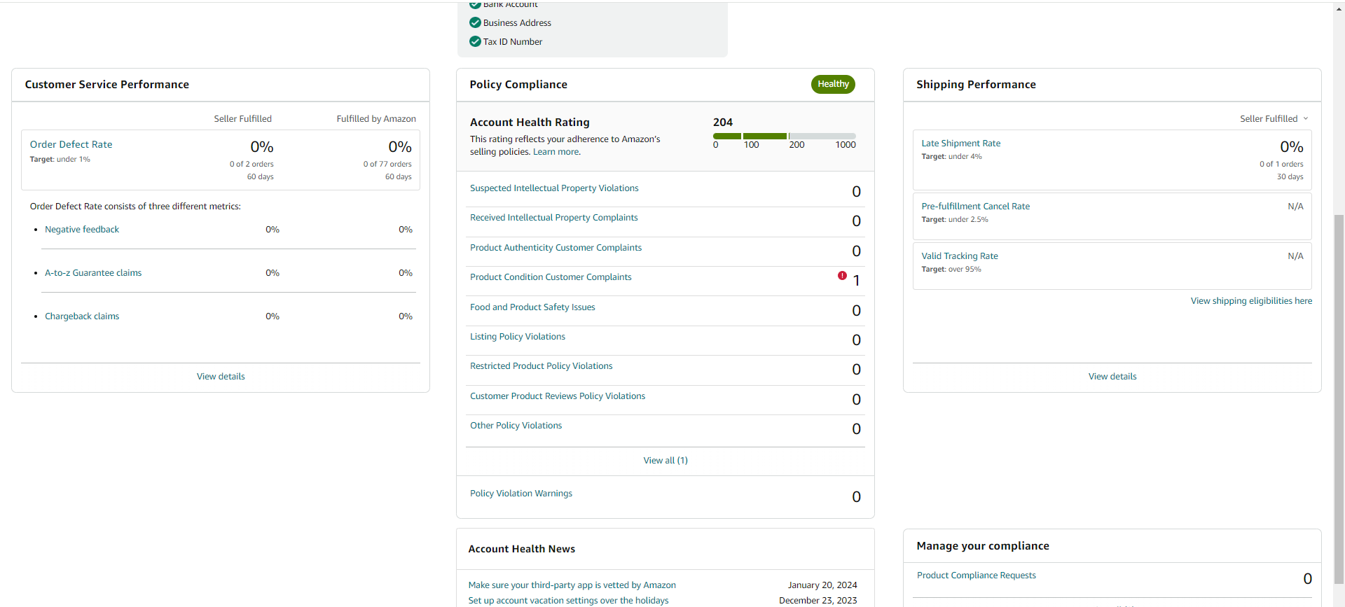Click the Account Health Rating progress bar
Screen dimensions: 1345x607
[x=785, y=136]
